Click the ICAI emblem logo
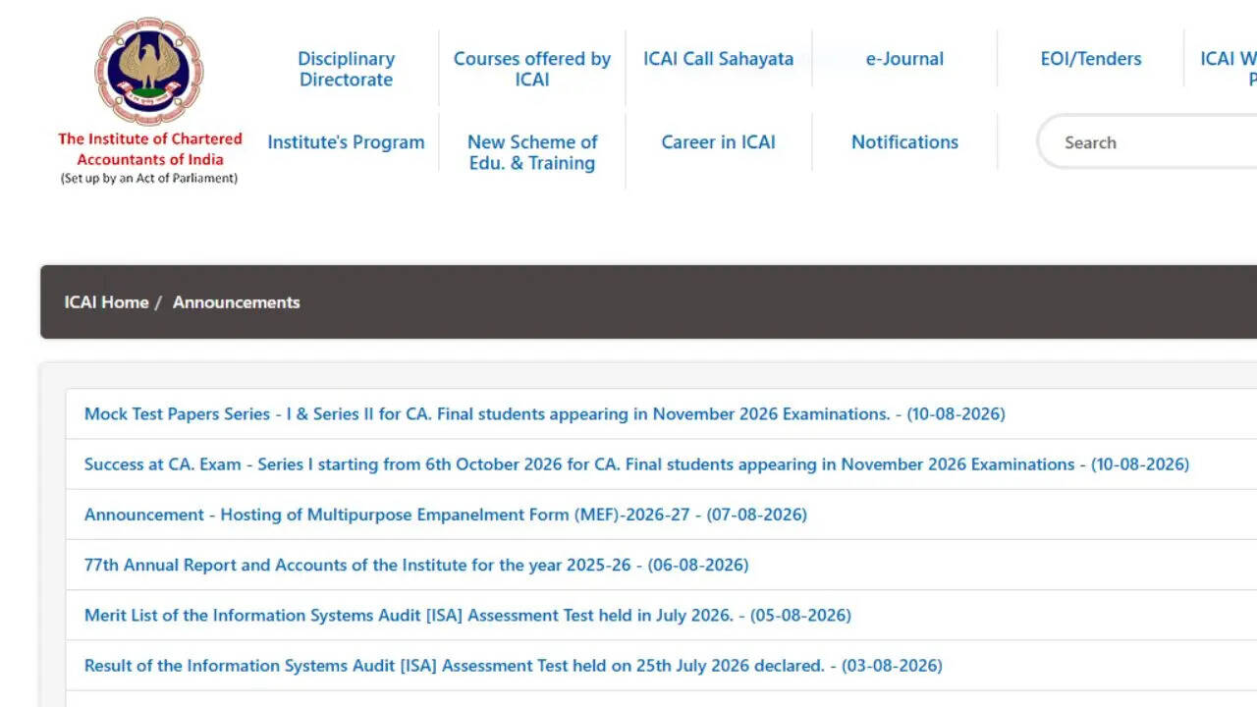Image resolution: width=1257 pixels, height=707 pixels. click(x=149, y=72)
